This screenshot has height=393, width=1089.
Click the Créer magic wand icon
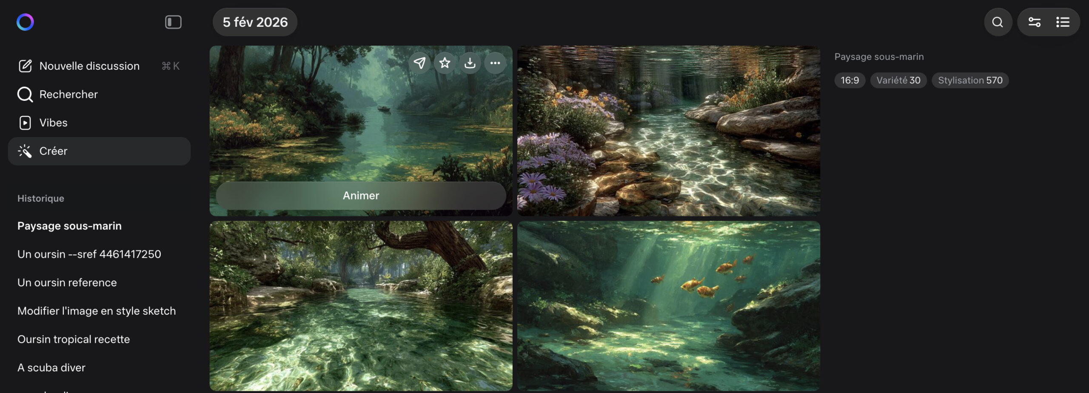tap(25, 151)
